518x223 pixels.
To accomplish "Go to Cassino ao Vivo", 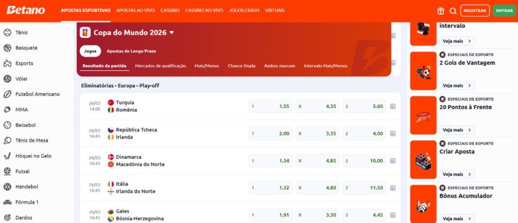I will pyautogui.click(x=204, y=11).
